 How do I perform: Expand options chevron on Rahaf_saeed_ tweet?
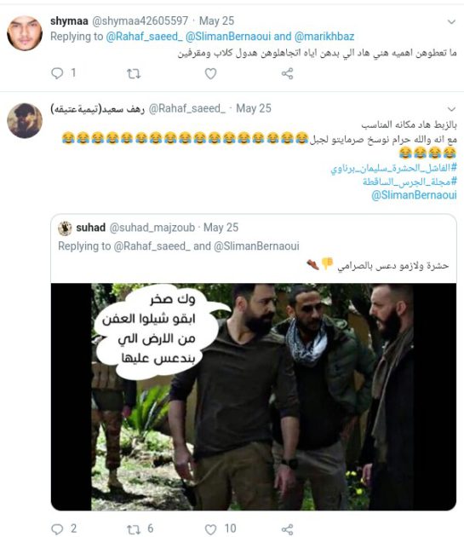point(451,109)
